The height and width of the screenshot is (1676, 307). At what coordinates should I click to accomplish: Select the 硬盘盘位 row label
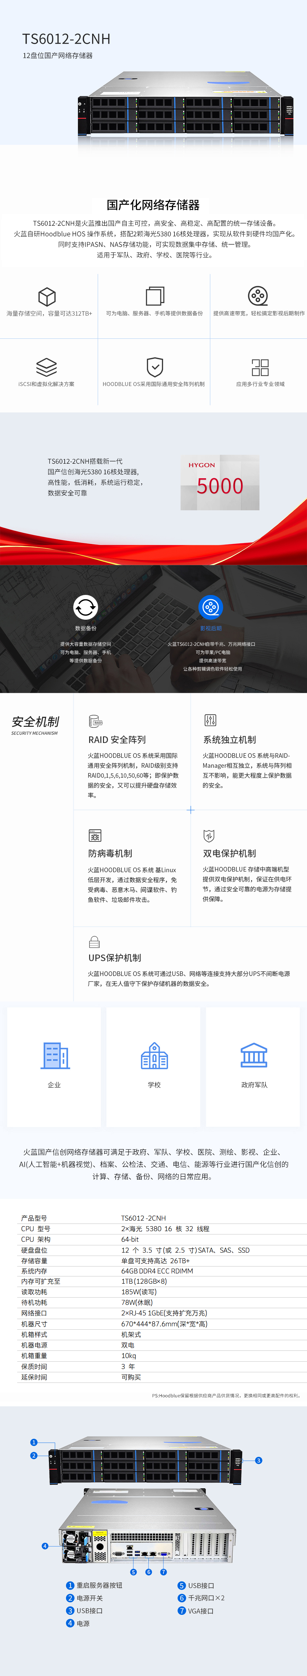(x=34, y=1250)
